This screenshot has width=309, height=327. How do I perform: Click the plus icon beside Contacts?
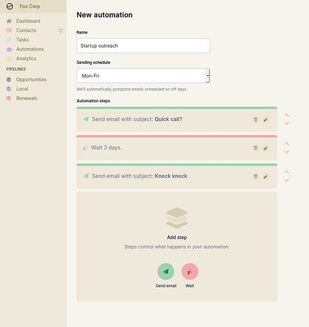(x=61, y=30)
